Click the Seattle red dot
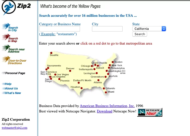 [51, 53]
